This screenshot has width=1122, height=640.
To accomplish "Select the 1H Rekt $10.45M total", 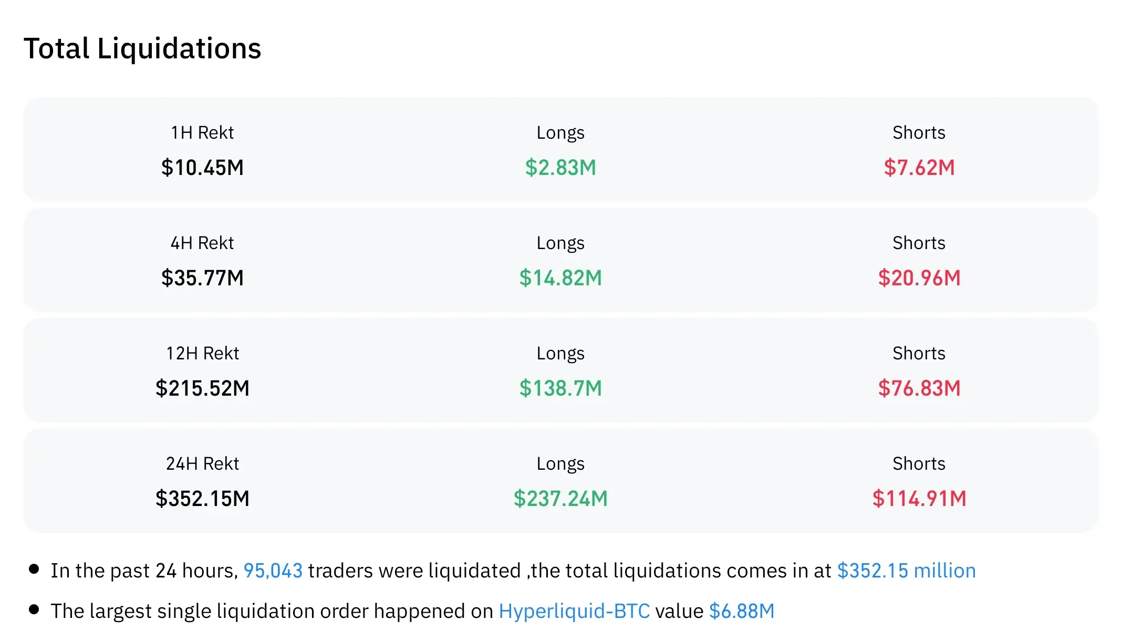I will [202, 168].
